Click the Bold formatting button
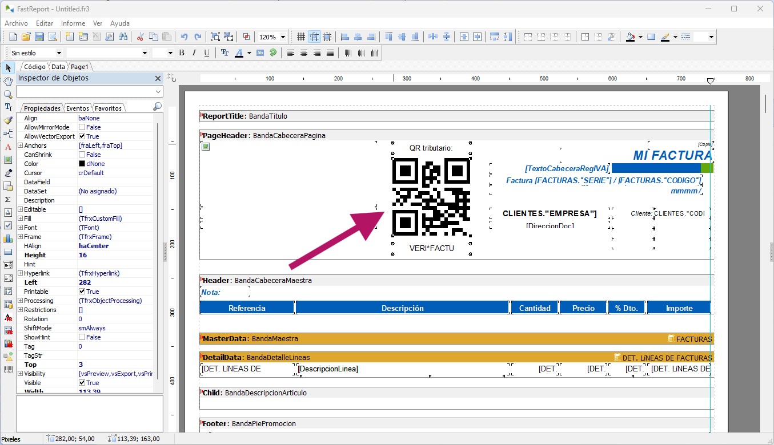The width and height of the screenshot is (774, 445). click(x=182, y=53)
